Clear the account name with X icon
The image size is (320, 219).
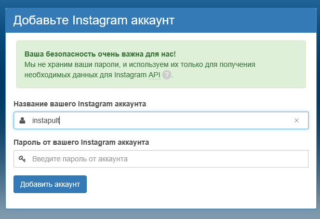(297, 120)
